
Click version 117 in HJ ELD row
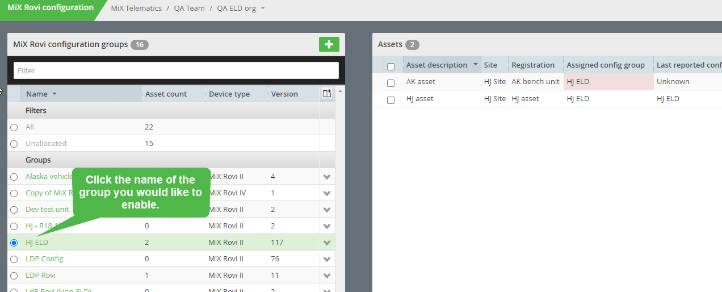[x=277, y=242]
